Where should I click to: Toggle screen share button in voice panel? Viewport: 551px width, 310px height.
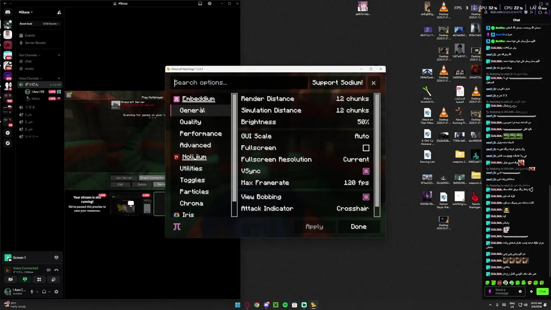(25, 279)
